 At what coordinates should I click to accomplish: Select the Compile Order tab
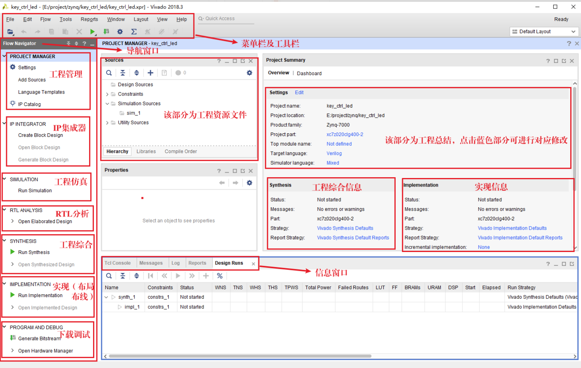(181, 151)
